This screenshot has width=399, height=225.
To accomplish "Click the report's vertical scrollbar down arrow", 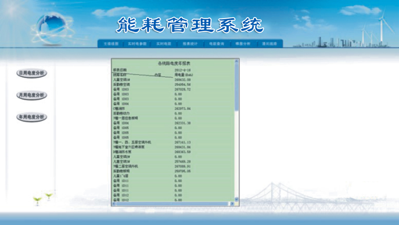I will (x=236, y=199).
